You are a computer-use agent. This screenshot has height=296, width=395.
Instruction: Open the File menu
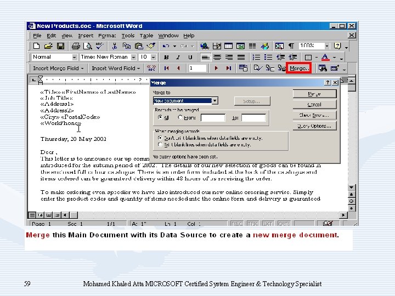click(37, 36)
